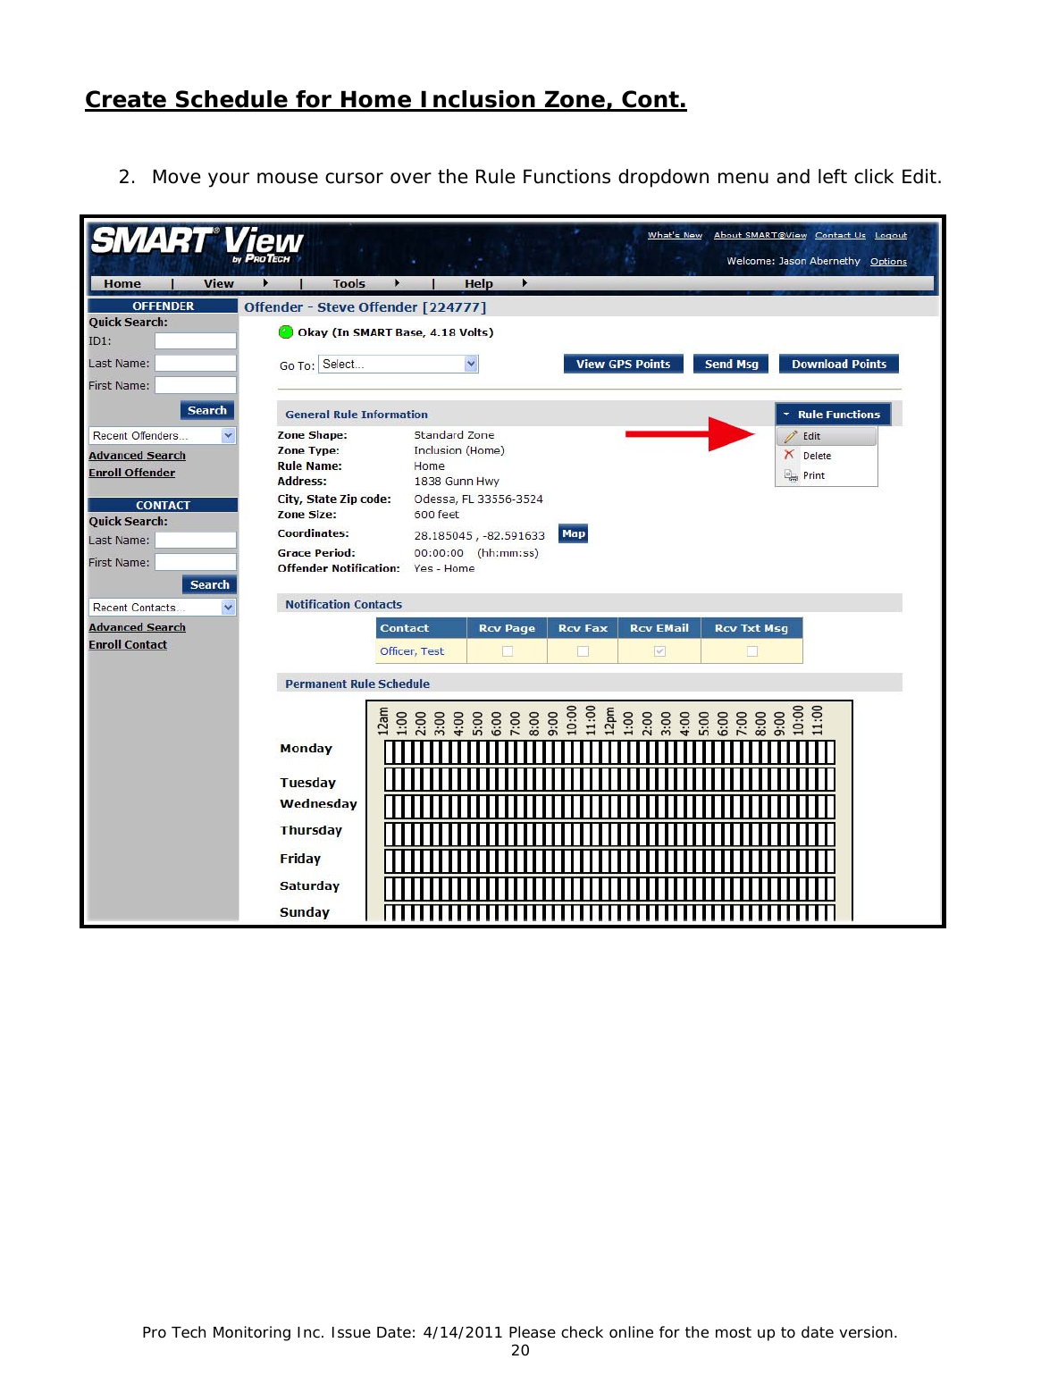Click the Logout link
This screenshot has height=1376, width=1041.
click(891, 236)
